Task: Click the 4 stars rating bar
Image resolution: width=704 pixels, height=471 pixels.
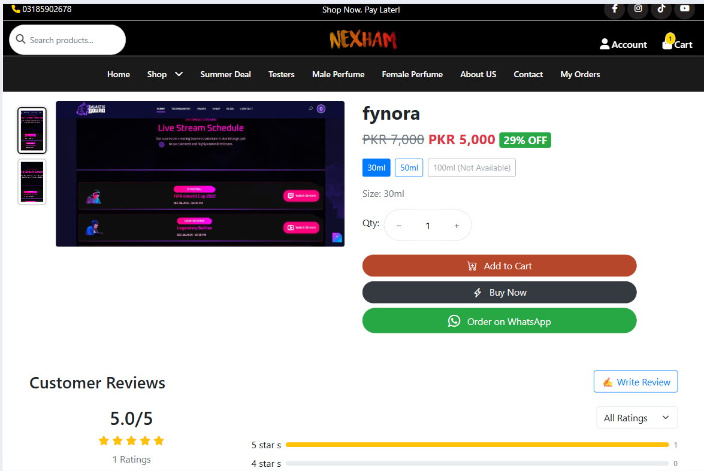Action: 478,463
